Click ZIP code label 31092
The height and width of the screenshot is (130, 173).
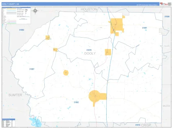pos(76,102)
